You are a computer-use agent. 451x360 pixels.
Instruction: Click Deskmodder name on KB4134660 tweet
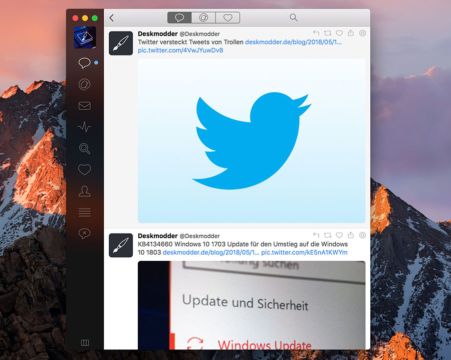[158, 236]
